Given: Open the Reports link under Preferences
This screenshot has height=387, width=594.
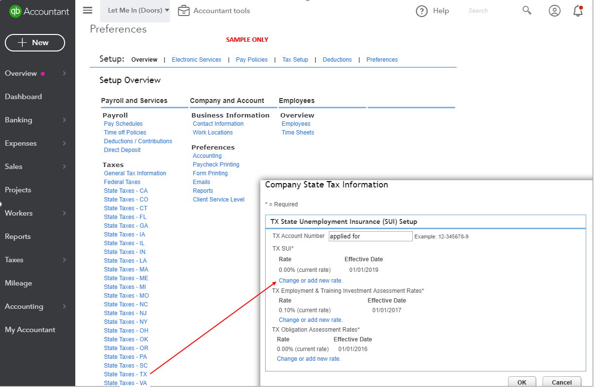Looking at the screenshot, I should pyautogui.click(x=203, y=191).
